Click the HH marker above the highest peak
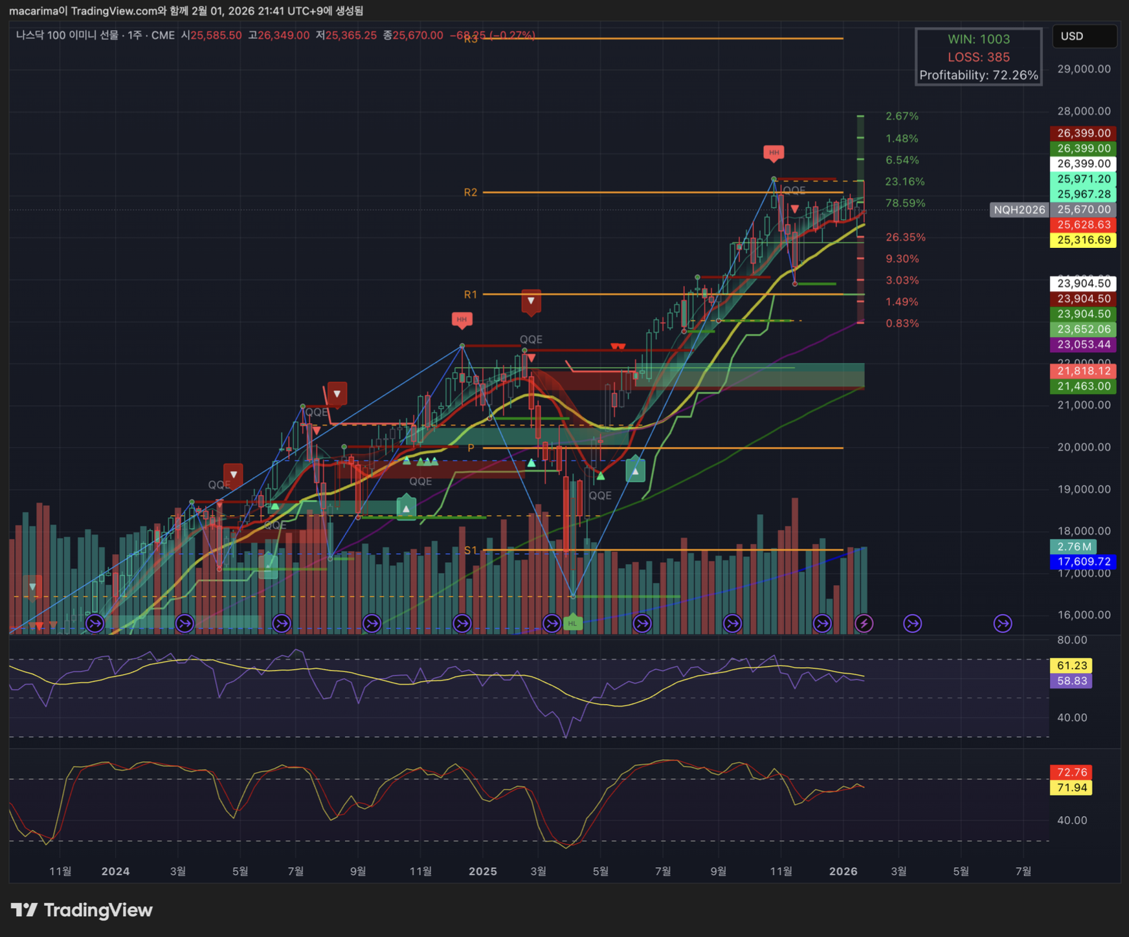The width and height of the screenshot is (1129, 937). pyautogui.click(x=774, y=153)
